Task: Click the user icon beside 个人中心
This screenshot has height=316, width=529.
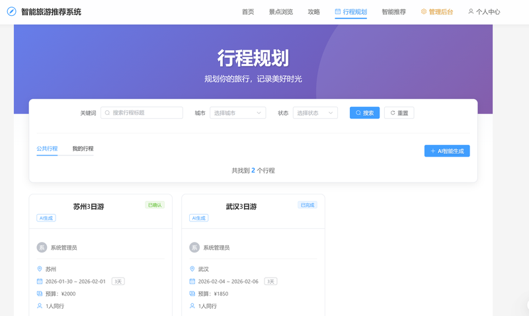Action: coord(471,11)
